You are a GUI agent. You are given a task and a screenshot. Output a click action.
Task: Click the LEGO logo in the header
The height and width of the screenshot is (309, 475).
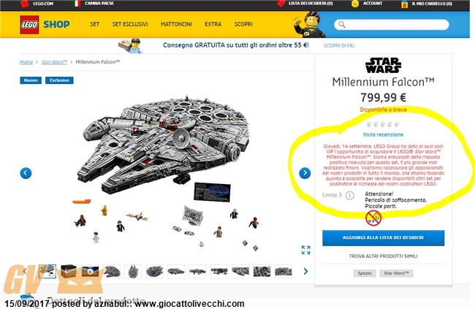[x=29, y=25]
